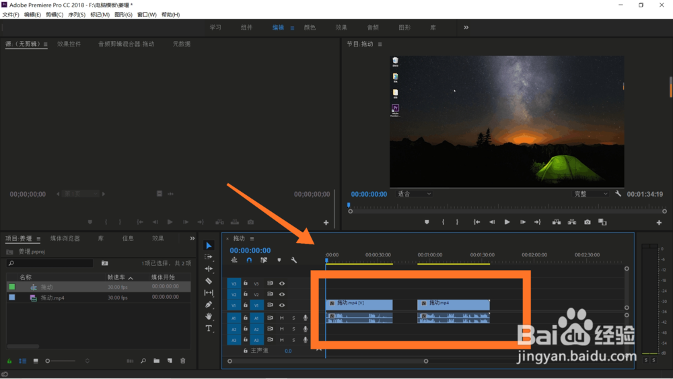
Task: Click Mark In bracket in Program monitor
Action: click(x=443, y=222)
